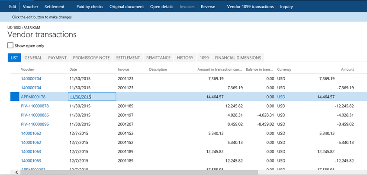Switch to the Payment tab
The height and width of the screenshot is (175, 367).
57,58
